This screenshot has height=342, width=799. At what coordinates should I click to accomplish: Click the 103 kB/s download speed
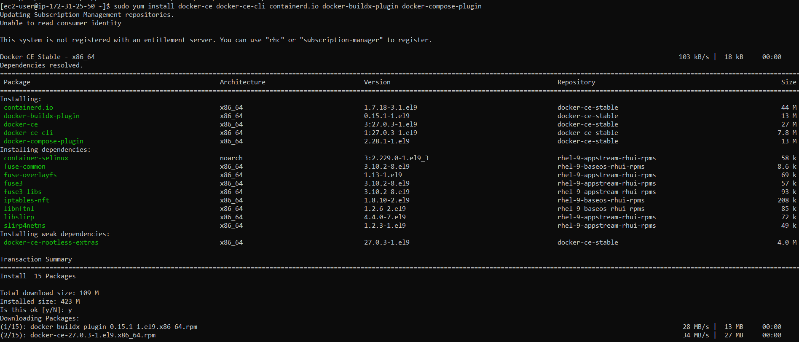pyautogui.click(x=694, y=57)
